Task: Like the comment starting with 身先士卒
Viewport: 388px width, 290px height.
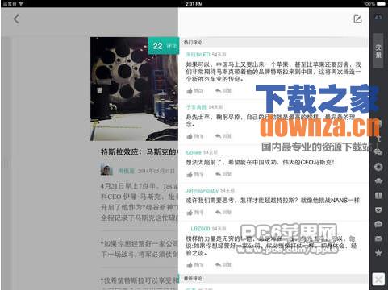Action: (x=195, y=136)
